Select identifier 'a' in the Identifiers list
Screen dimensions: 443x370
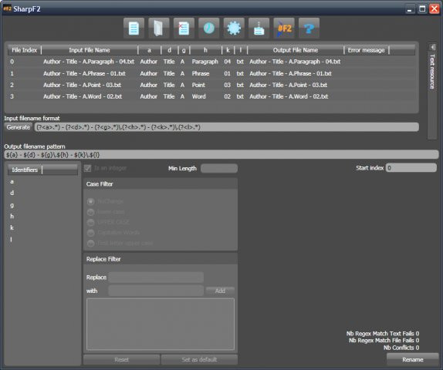point(12,182)
